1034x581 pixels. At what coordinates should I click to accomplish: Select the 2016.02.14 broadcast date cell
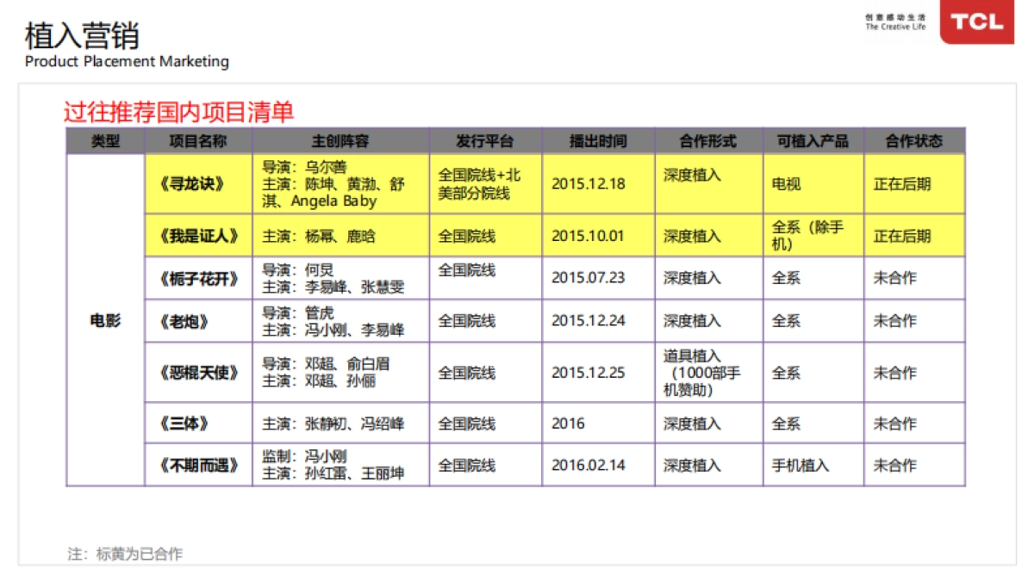click(x=589, y=466)
